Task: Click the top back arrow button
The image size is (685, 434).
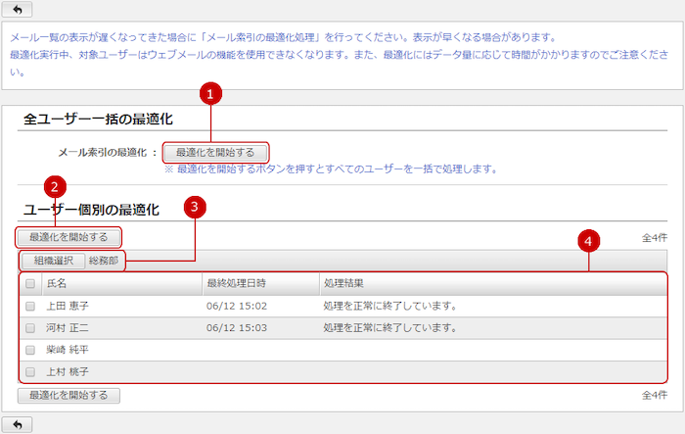Action: pos(19,10)
